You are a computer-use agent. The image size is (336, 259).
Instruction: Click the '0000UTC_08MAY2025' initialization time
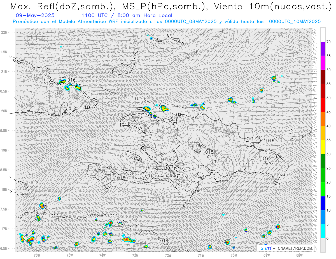[191, 22]
